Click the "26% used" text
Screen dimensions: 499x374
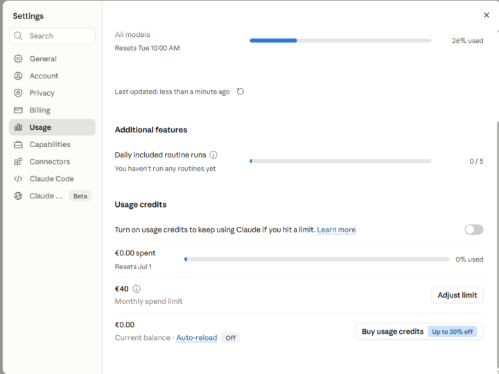(x=468, y=41)
